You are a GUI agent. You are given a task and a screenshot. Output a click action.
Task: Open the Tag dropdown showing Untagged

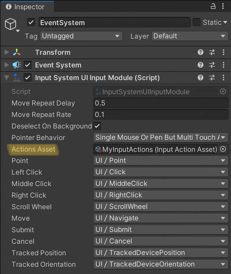(81, 36)
